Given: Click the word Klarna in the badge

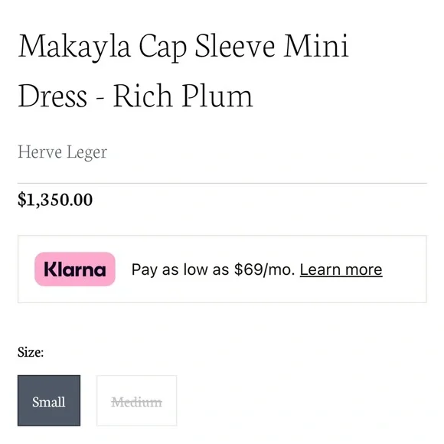Looking at the screenshot, I should click(x=75, y=269).
